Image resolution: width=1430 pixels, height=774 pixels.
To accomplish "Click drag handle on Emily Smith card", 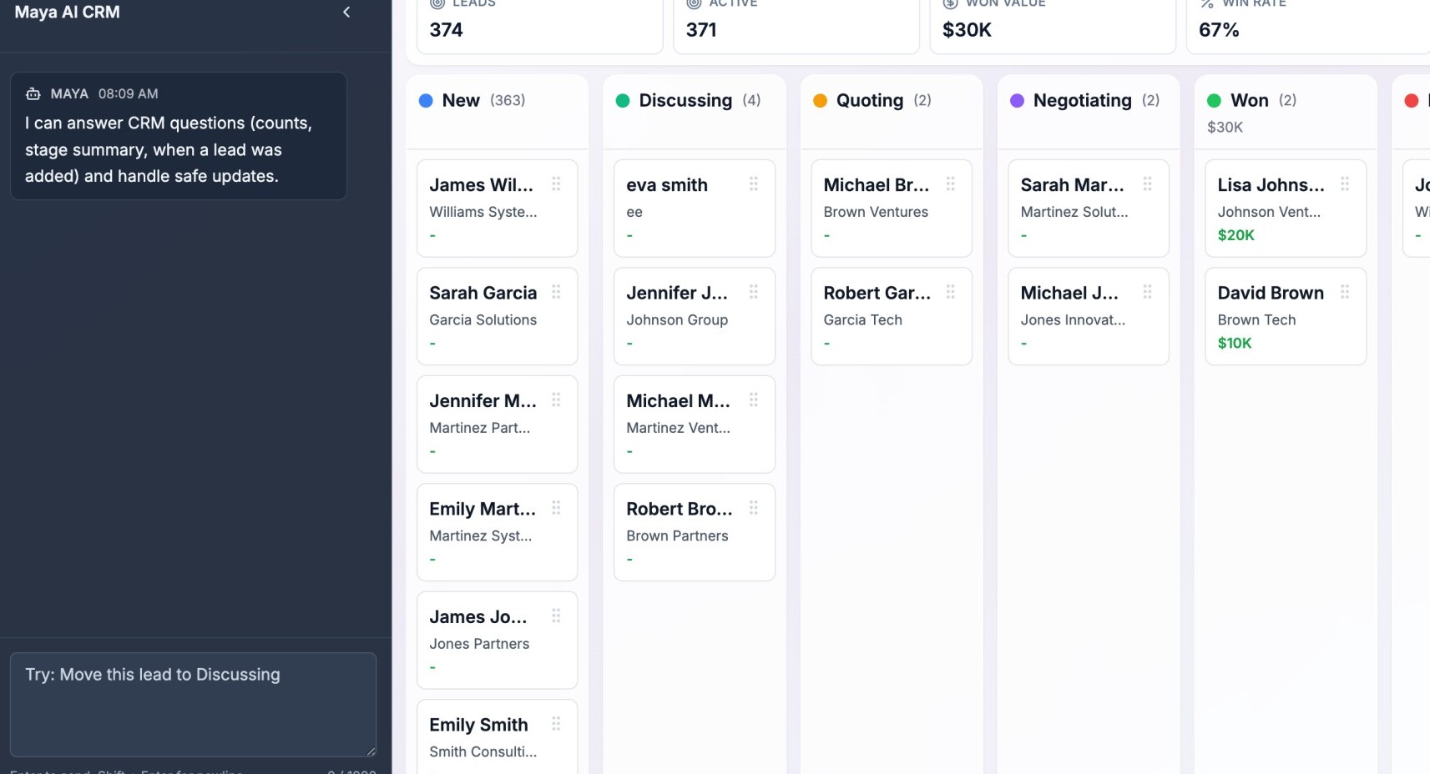I will pos(556,724).
